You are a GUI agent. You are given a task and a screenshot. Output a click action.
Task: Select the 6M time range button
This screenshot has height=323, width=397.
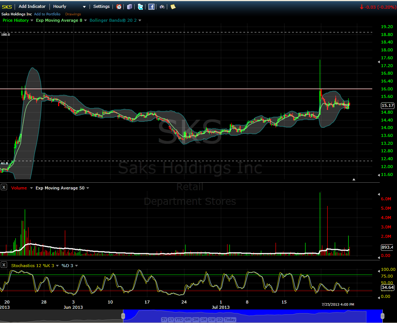click(187, 320)
